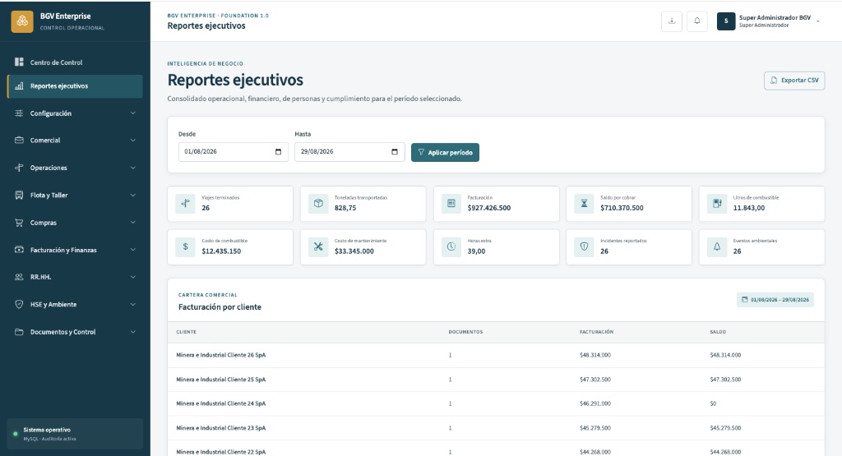The height and width of the screenshot is (456, 842).
Task: Click the Centro de Control dashboard icon
Action: [x=19, y=62]
